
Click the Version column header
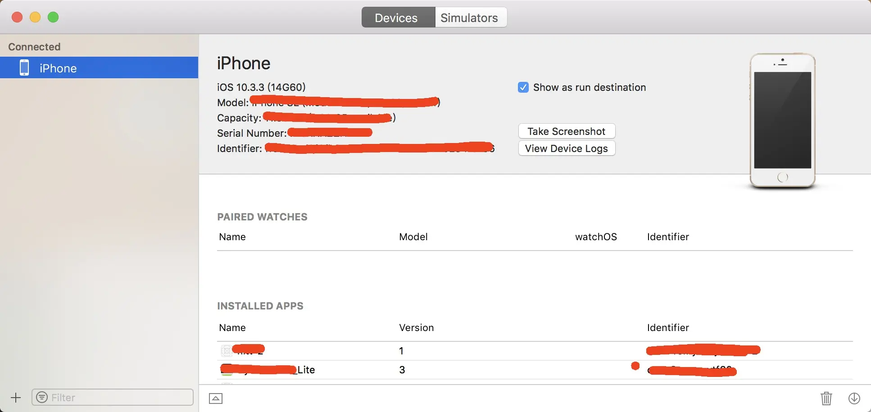pyautogui.click(x=417, y=328)
